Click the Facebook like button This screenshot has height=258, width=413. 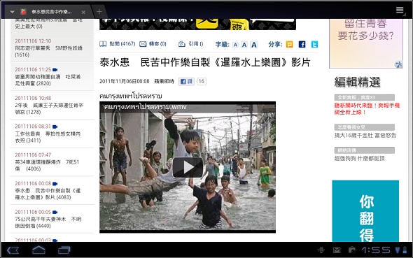coord(186,82)
